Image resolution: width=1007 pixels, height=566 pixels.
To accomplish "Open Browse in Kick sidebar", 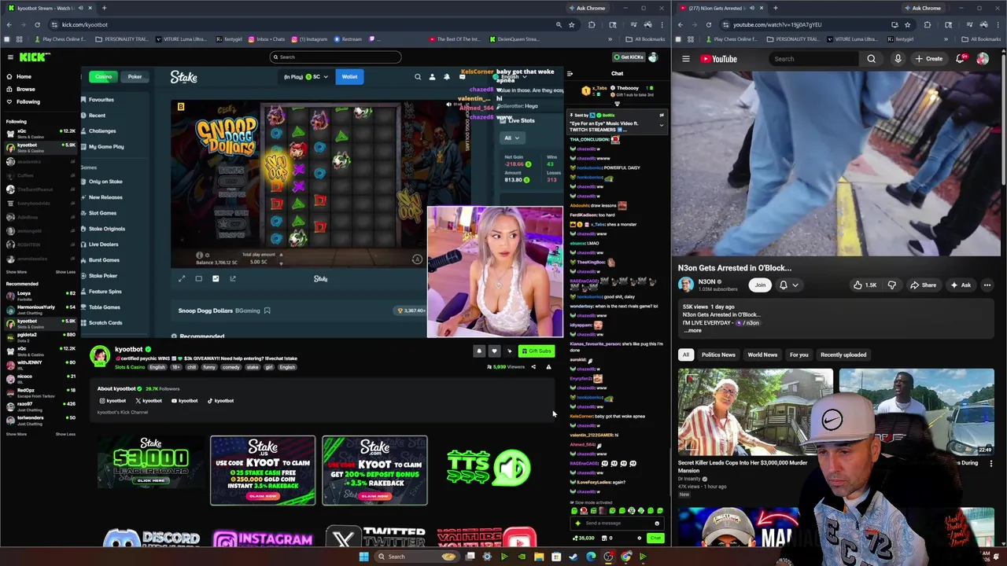I will [x=20, y=89].
